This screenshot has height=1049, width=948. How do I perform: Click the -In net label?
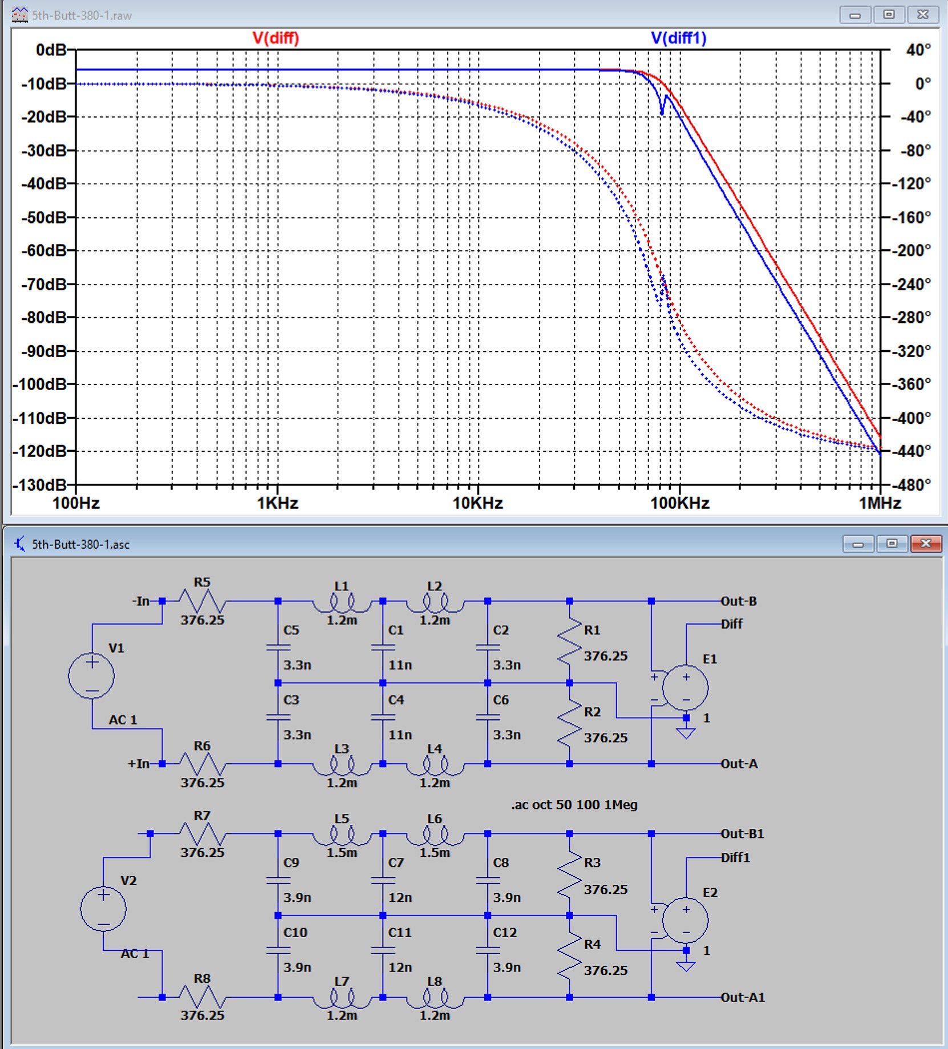pos(140,601)
